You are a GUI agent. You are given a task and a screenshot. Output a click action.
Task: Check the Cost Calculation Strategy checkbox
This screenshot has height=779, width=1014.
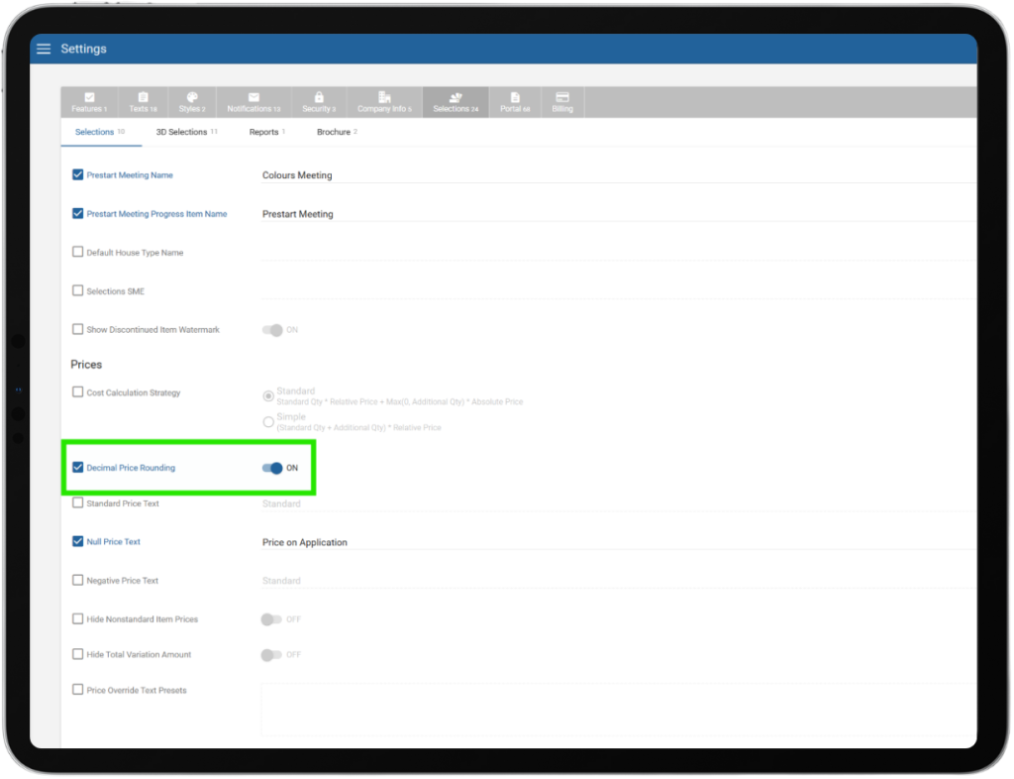click(78, 392)
